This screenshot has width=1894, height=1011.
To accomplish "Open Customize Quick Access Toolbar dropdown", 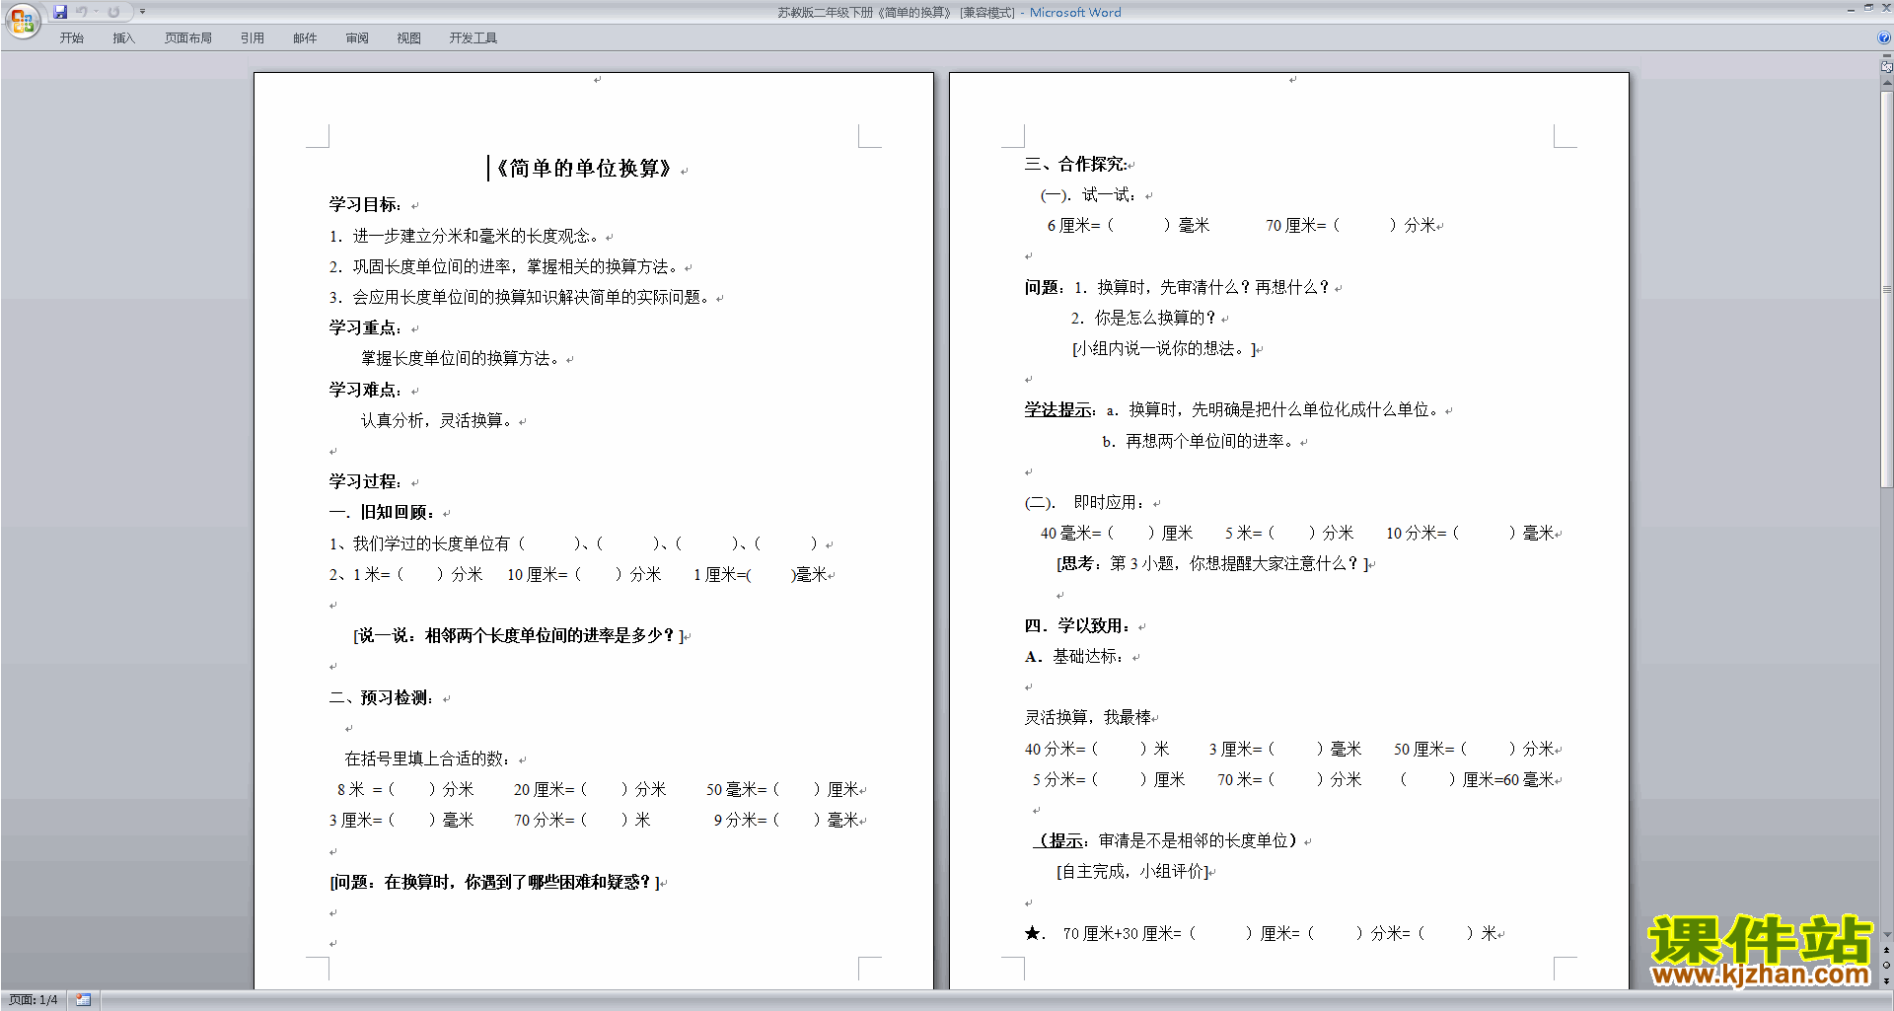I will [x=142, y=12].
